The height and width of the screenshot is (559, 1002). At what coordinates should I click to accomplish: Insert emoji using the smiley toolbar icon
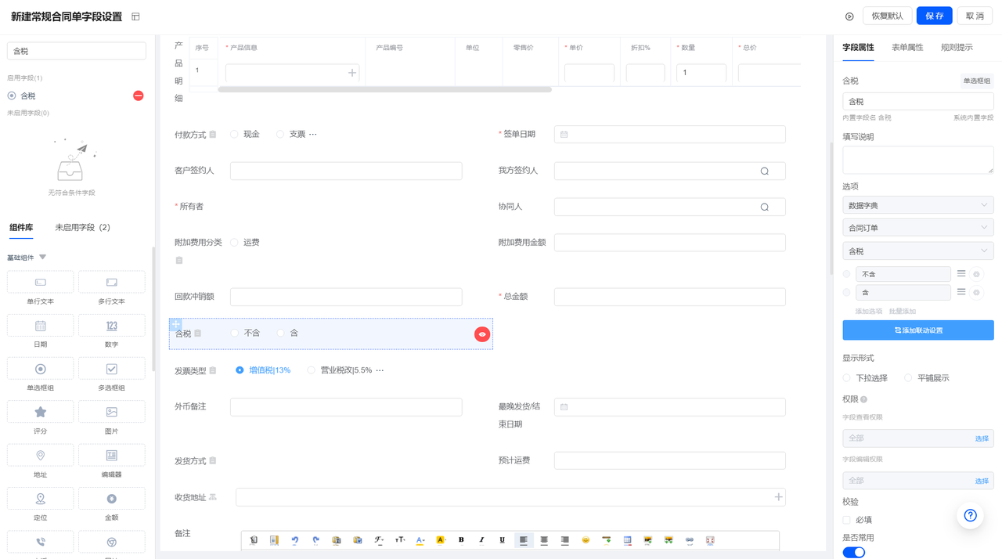(x=586, y=540)
